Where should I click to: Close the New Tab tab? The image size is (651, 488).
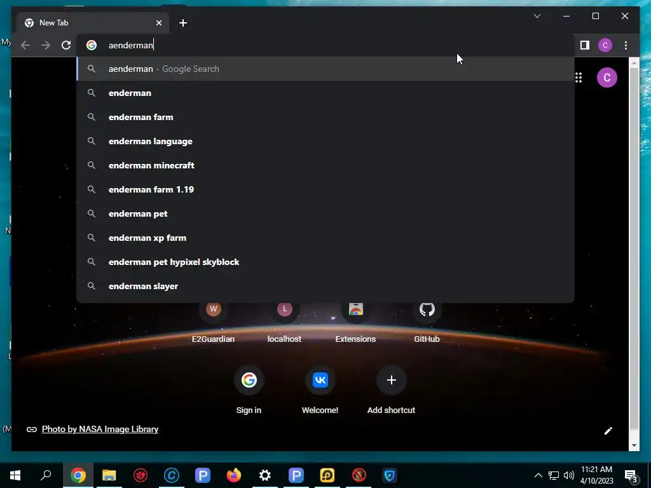coord(158,23)
